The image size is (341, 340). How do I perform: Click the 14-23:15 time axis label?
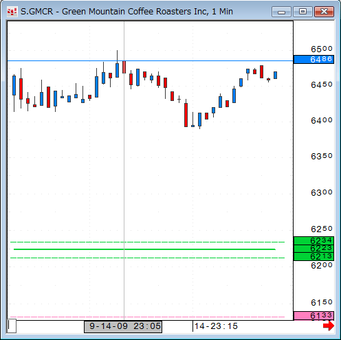click(x=216, y=326)
